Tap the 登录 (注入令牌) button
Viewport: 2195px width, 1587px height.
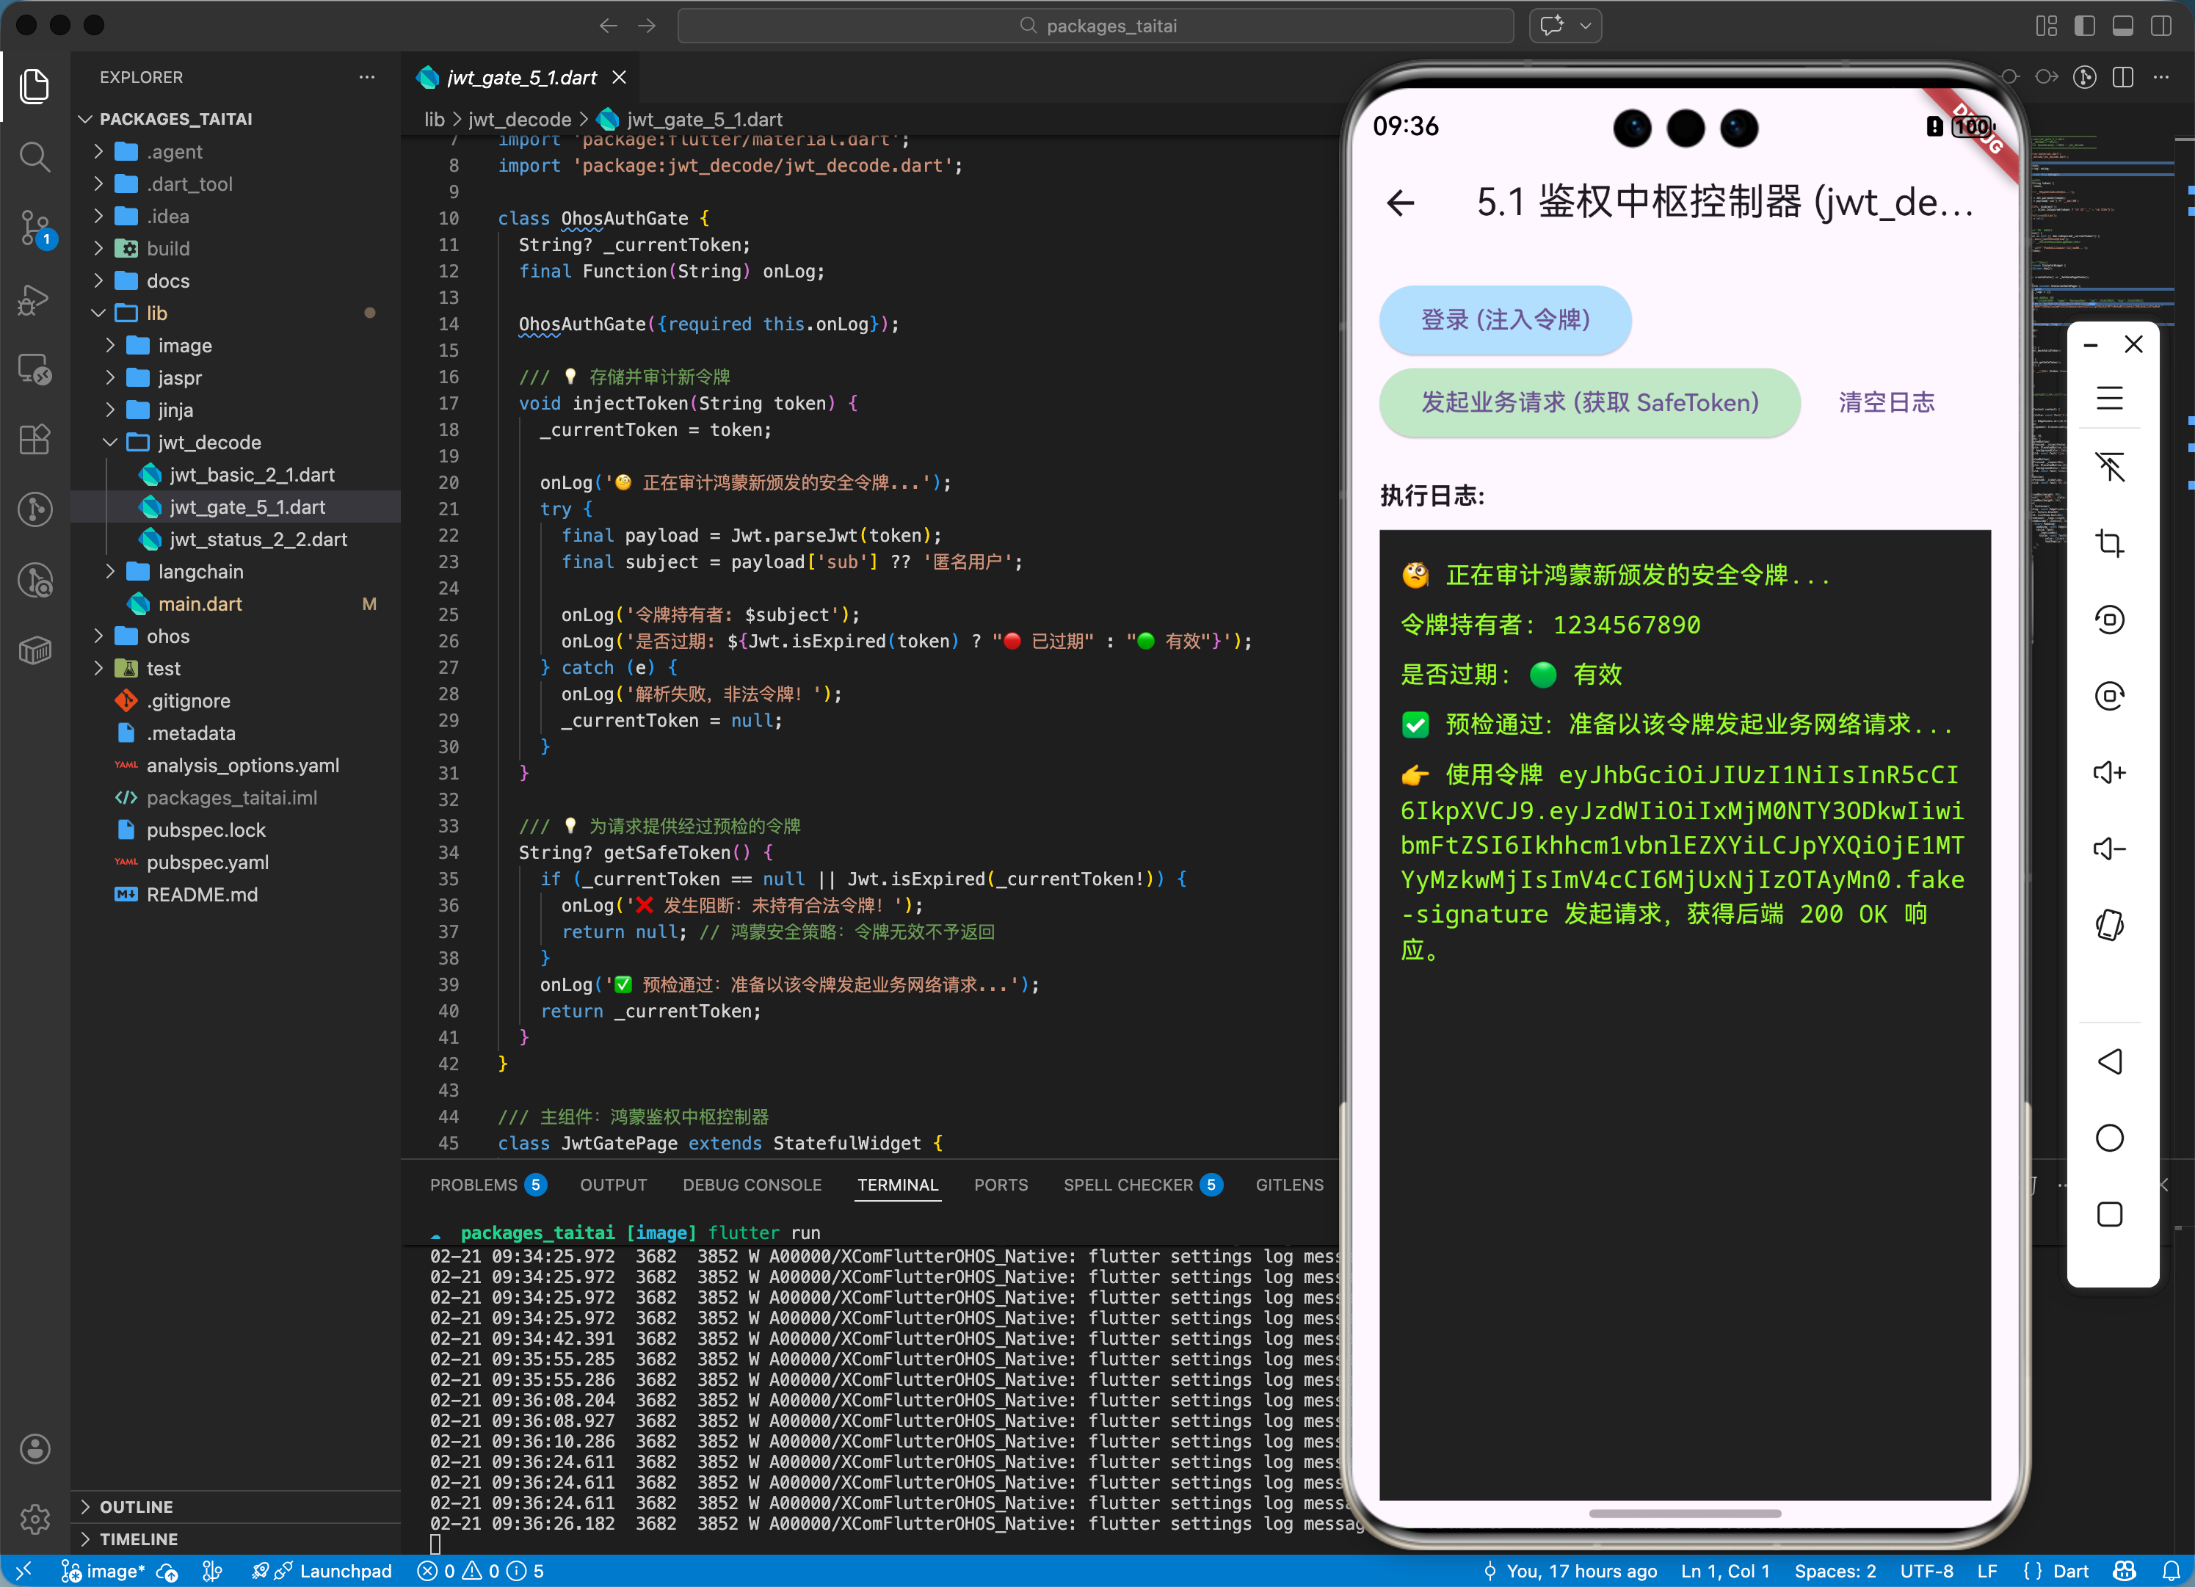[x=1504, y=319]
